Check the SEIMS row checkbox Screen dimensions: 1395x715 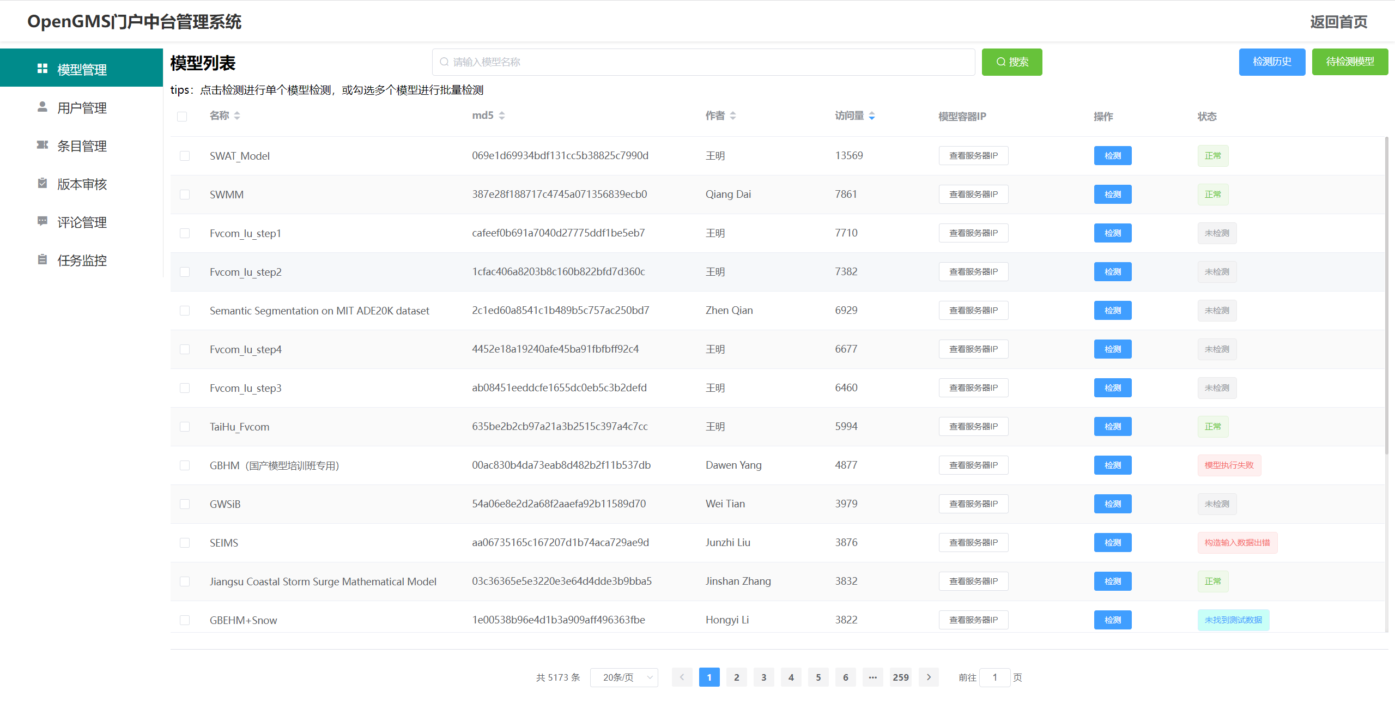tap(184, 542)
